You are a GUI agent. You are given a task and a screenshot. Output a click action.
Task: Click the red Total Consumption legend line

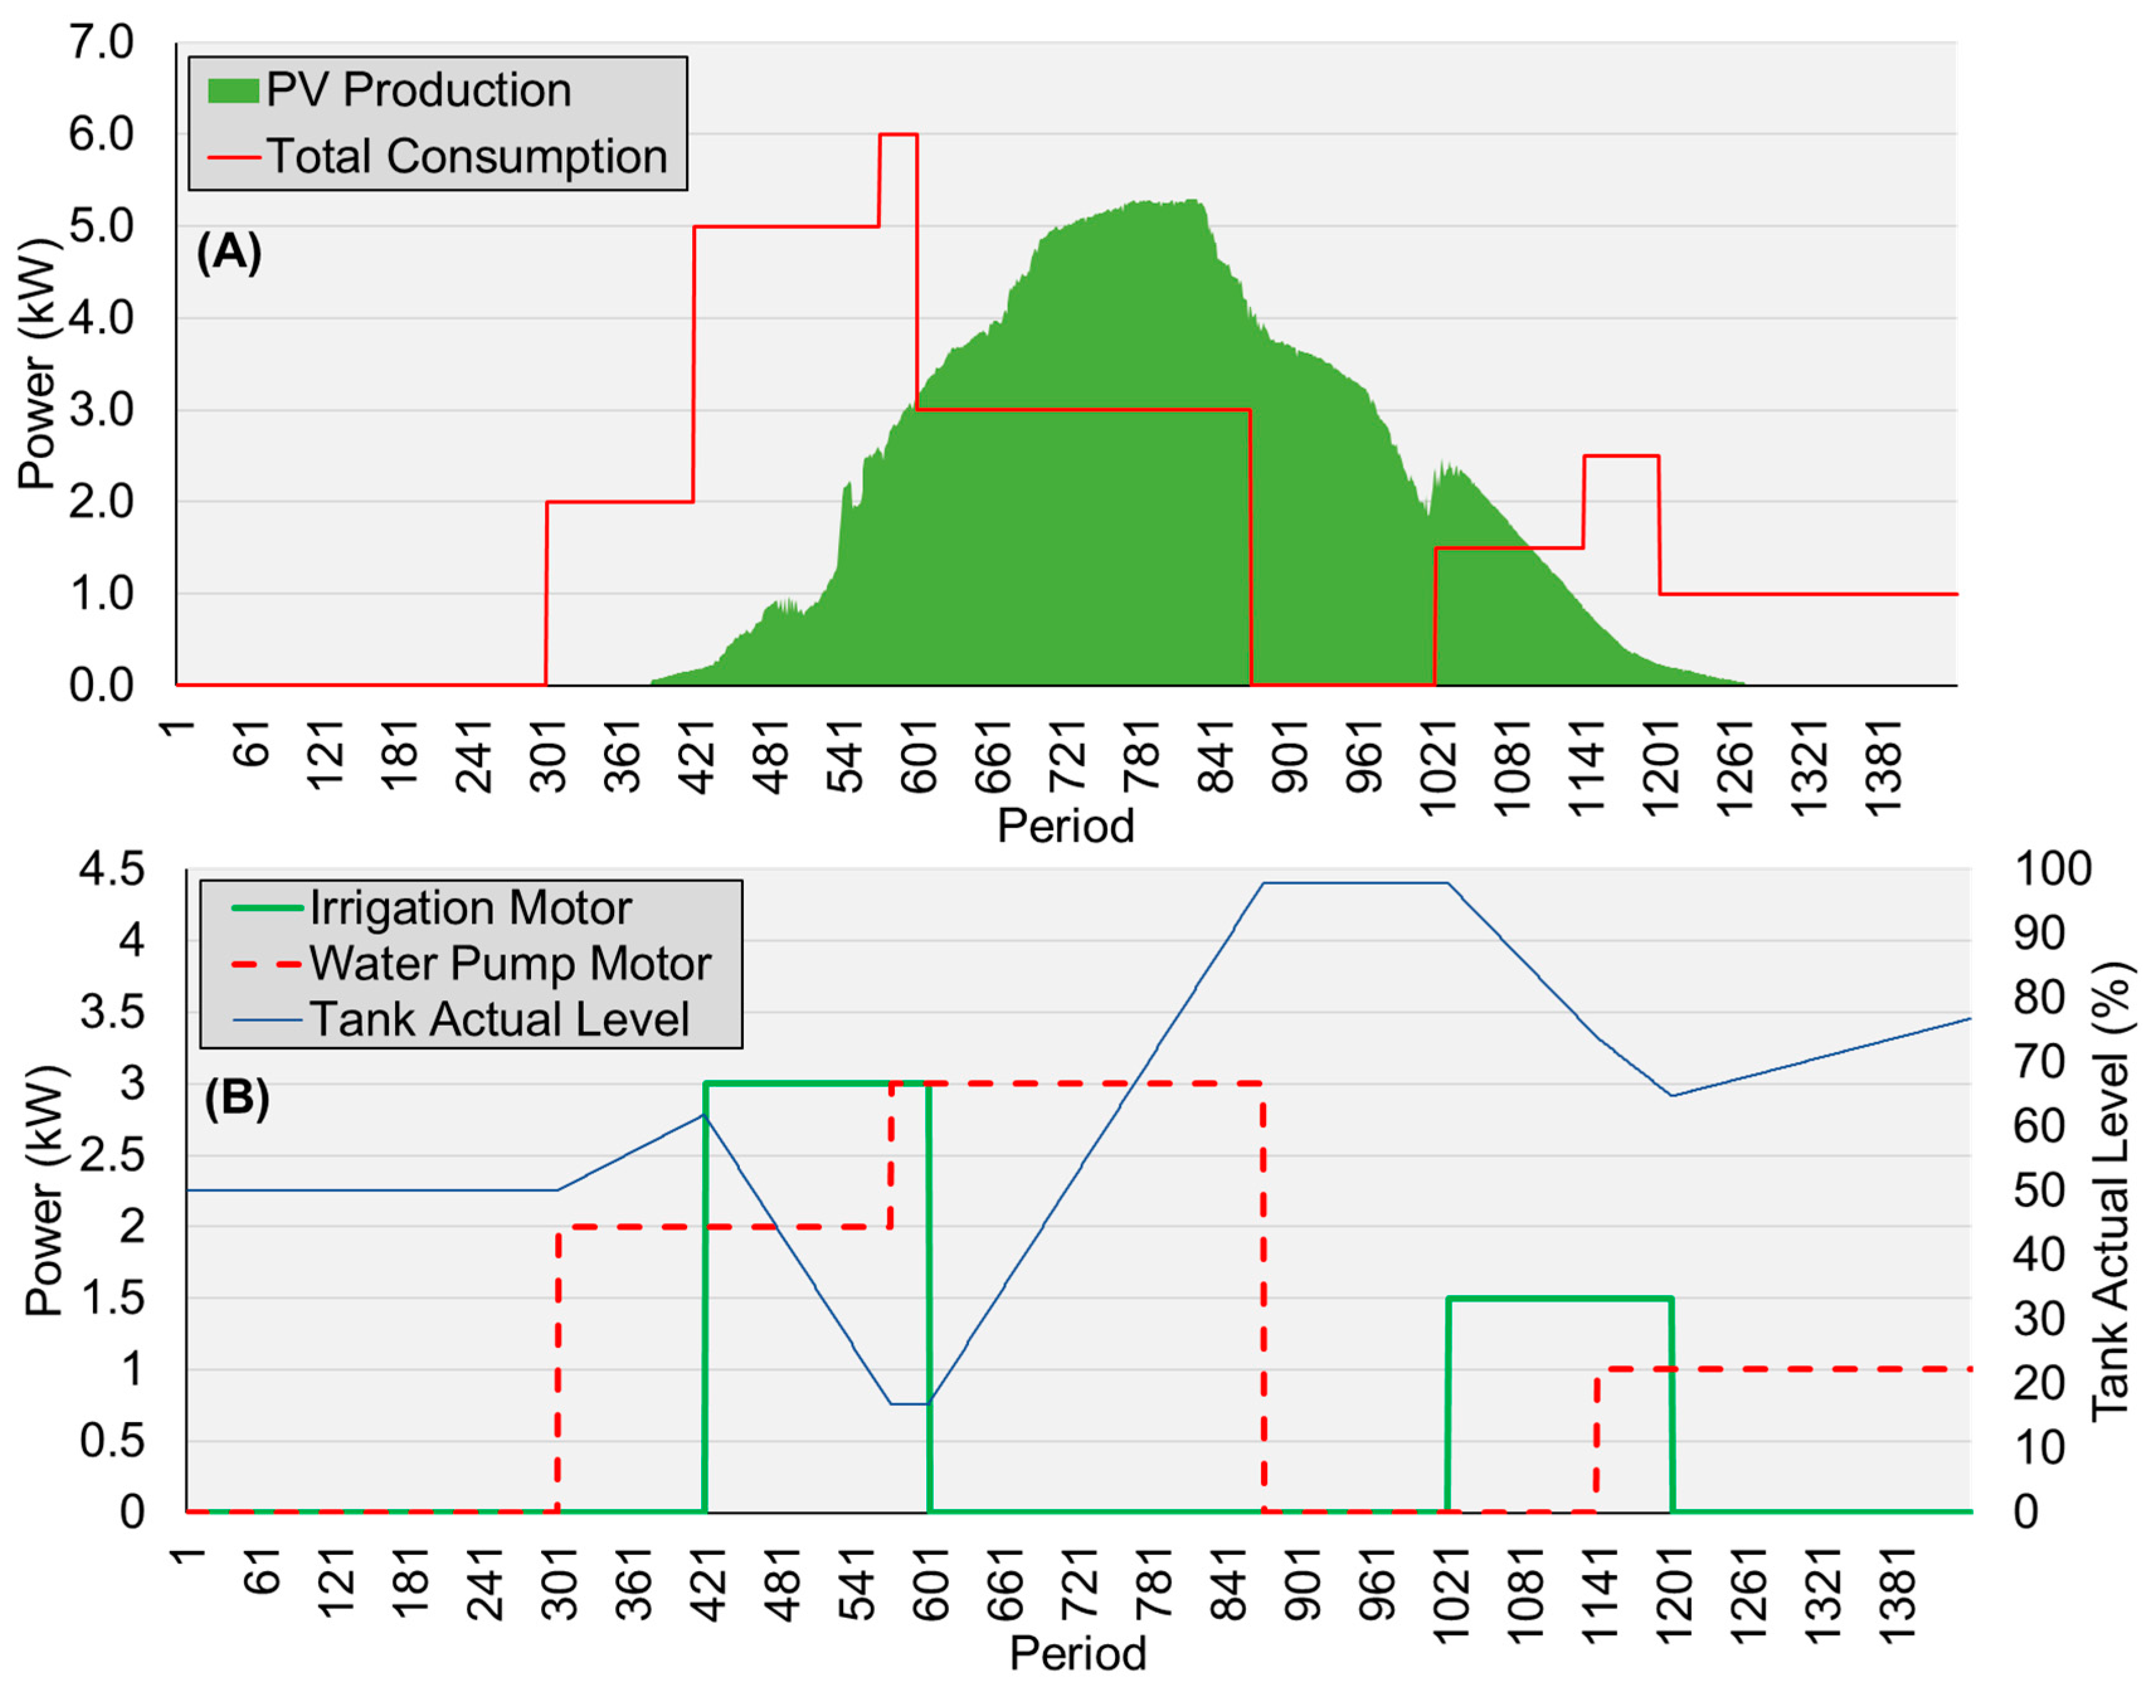(x=234, y=157)
